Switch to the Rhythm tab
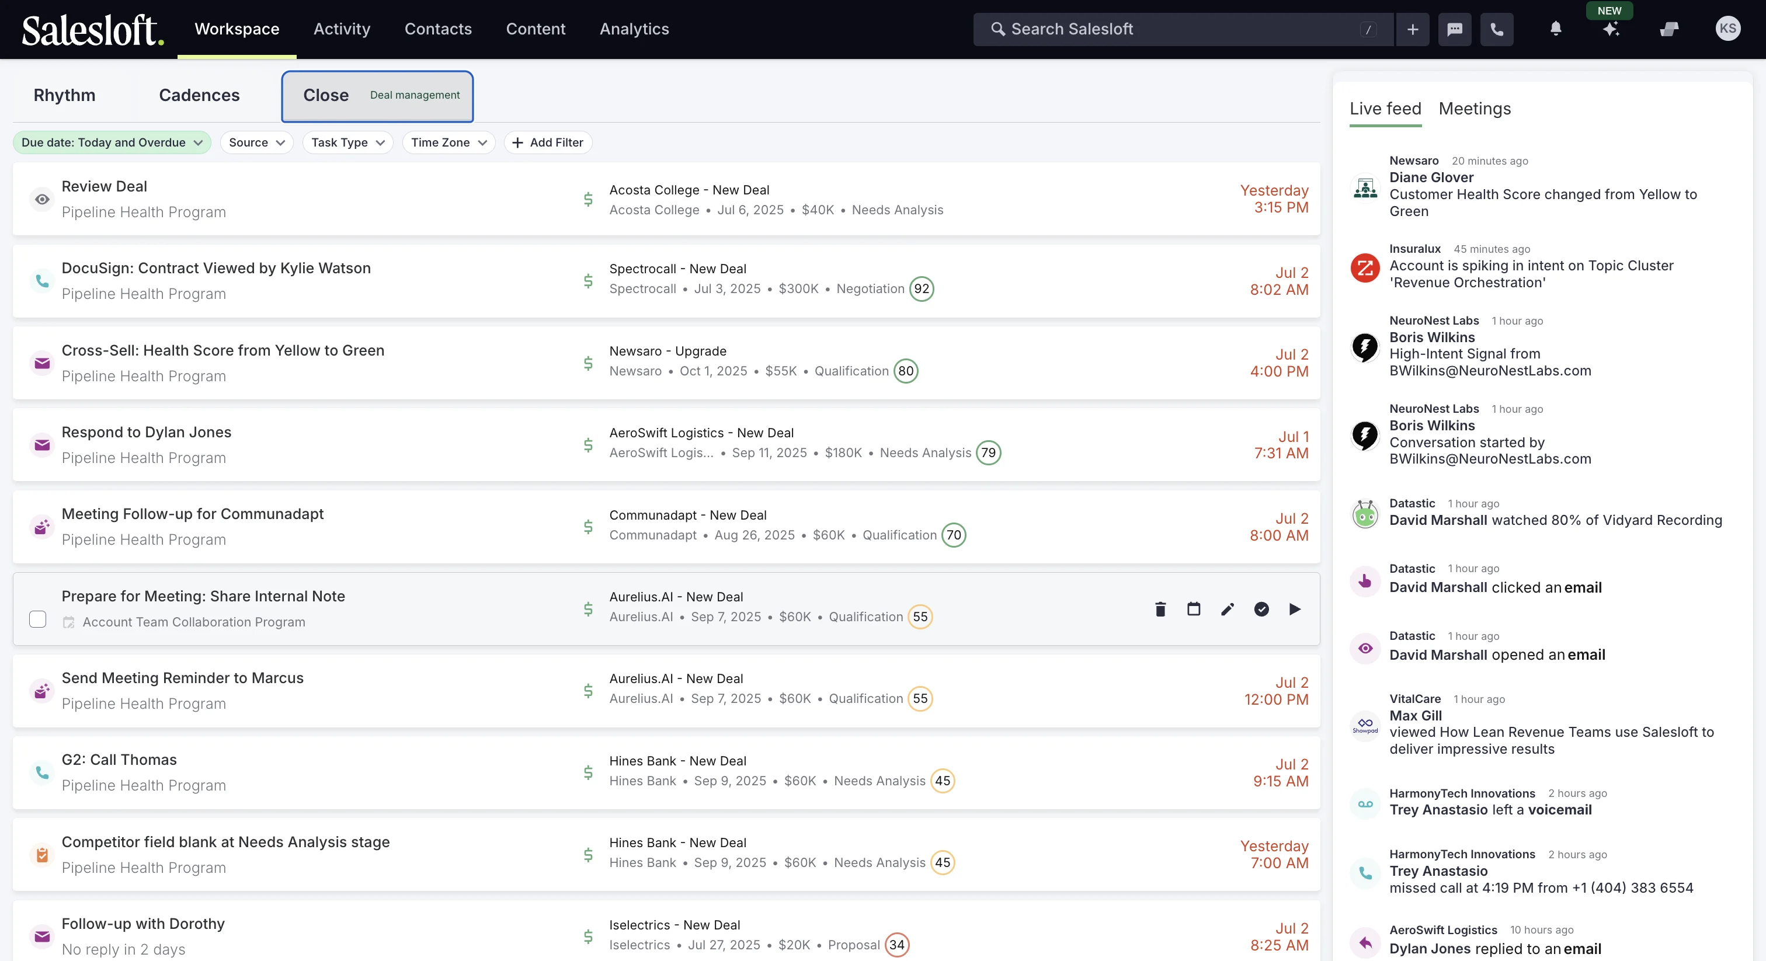 (x=64, y=95)
